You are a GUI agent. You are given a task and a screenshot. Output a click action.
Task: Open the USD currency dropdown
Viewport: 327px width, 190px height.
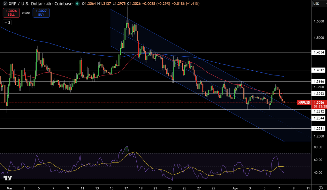(319, 4)
